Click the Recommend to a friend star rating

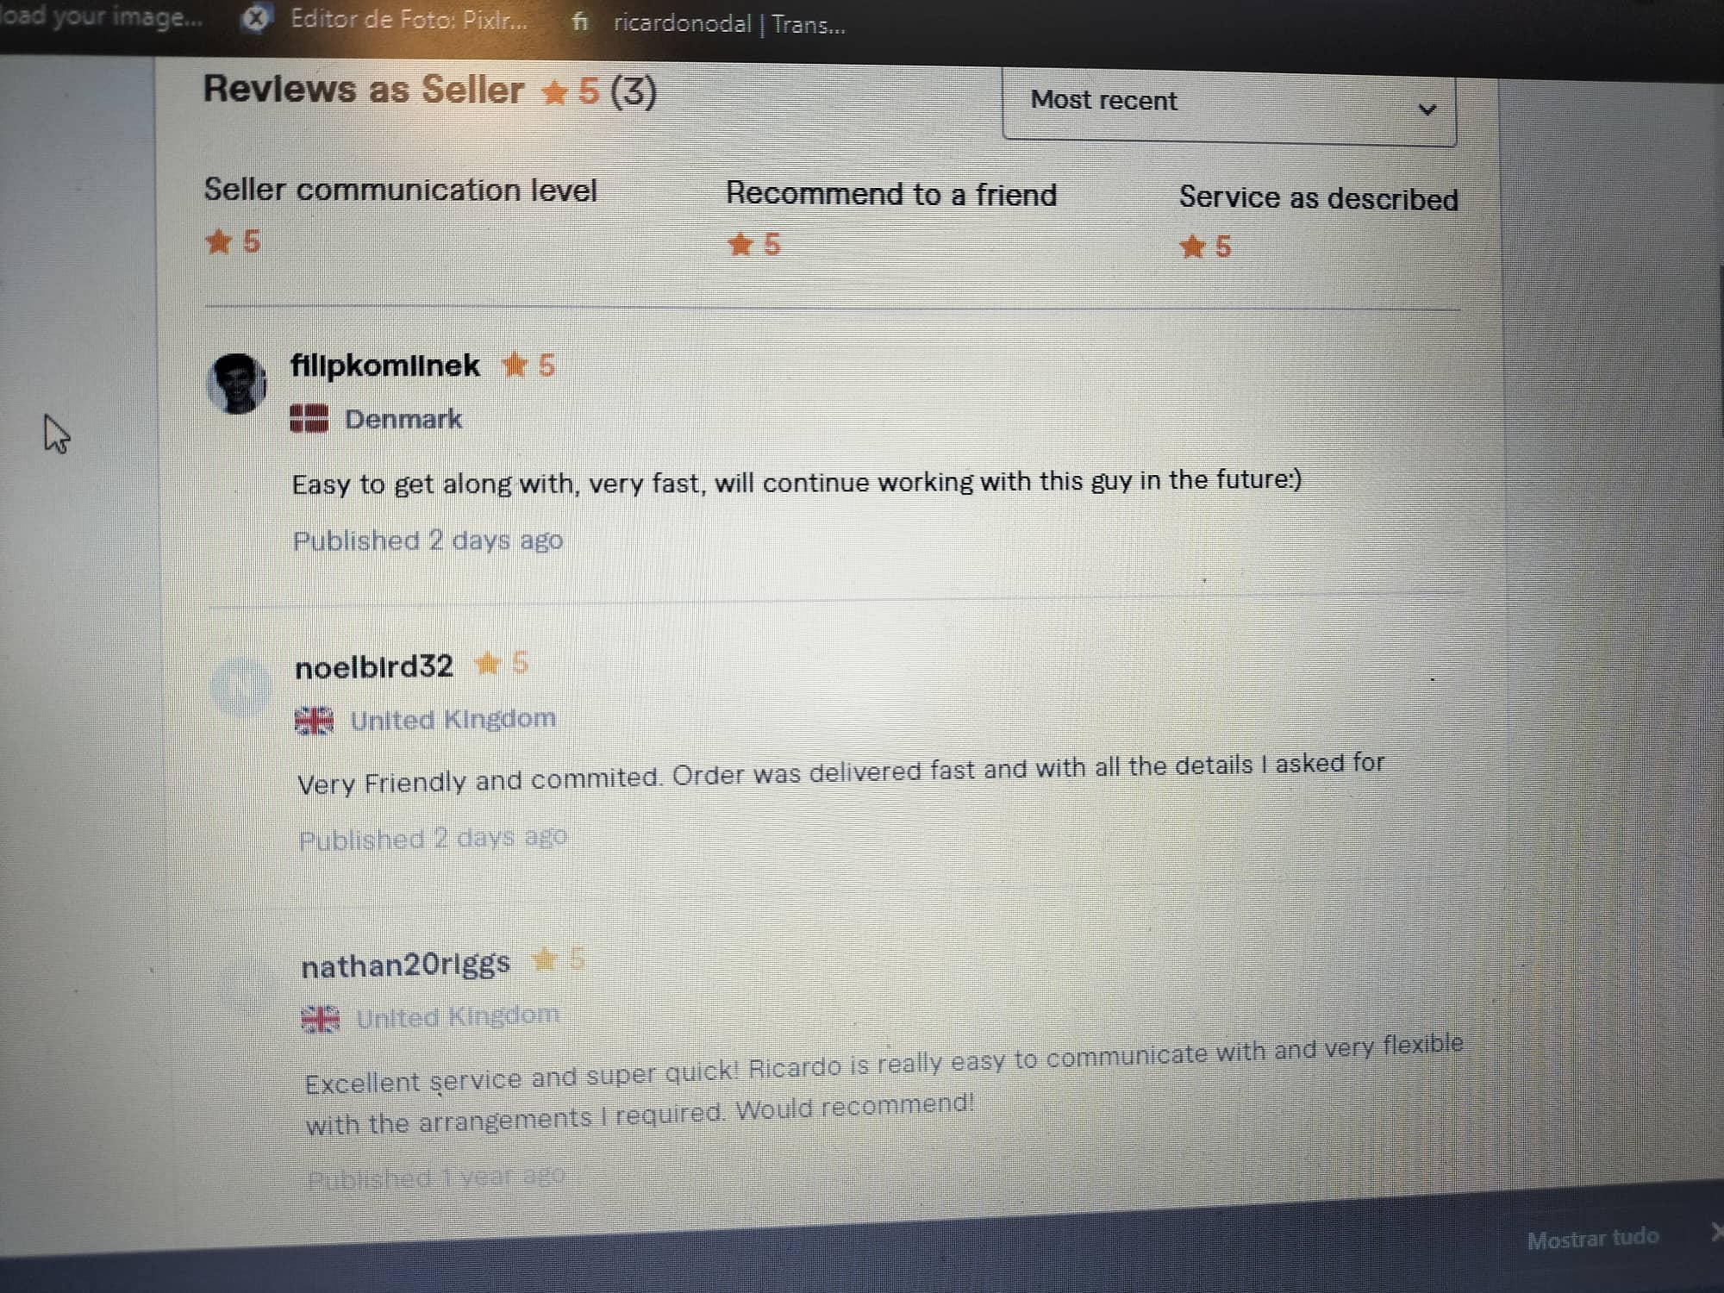753,245
